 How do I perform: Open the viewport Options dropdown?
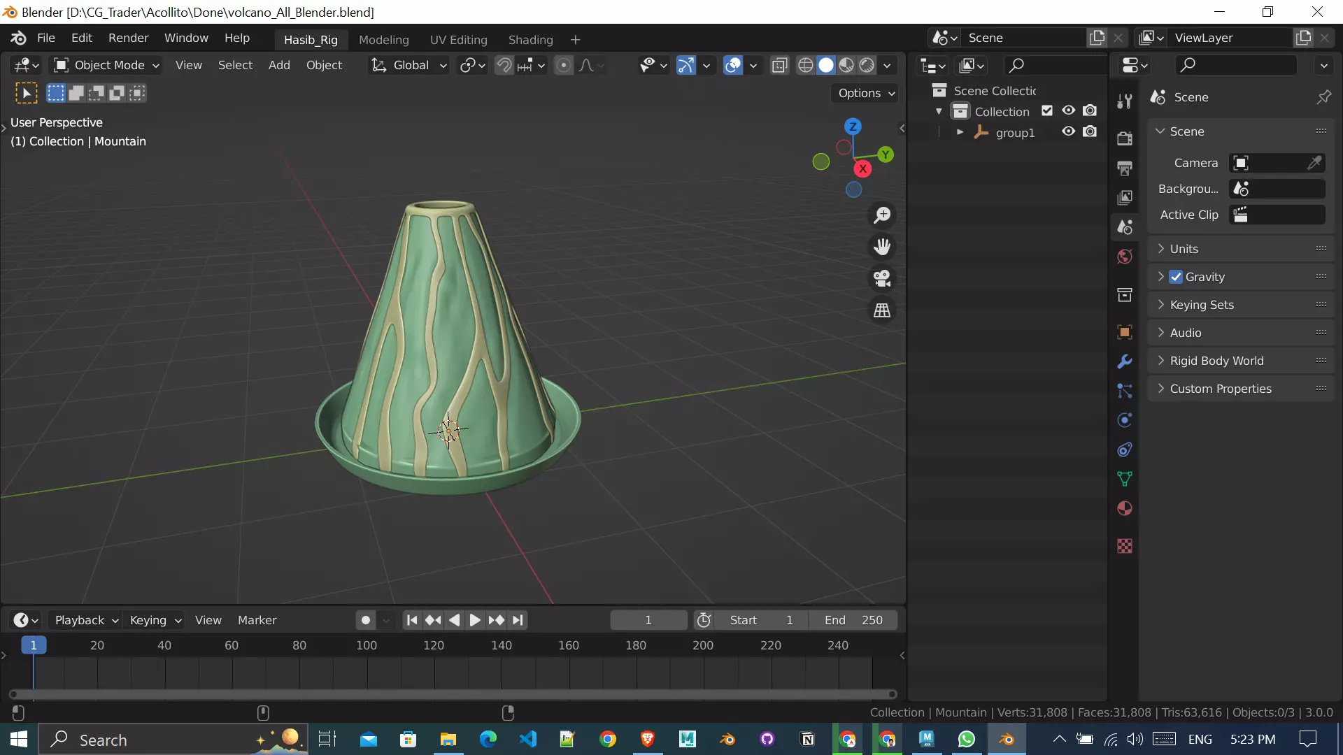pos(866,93)
